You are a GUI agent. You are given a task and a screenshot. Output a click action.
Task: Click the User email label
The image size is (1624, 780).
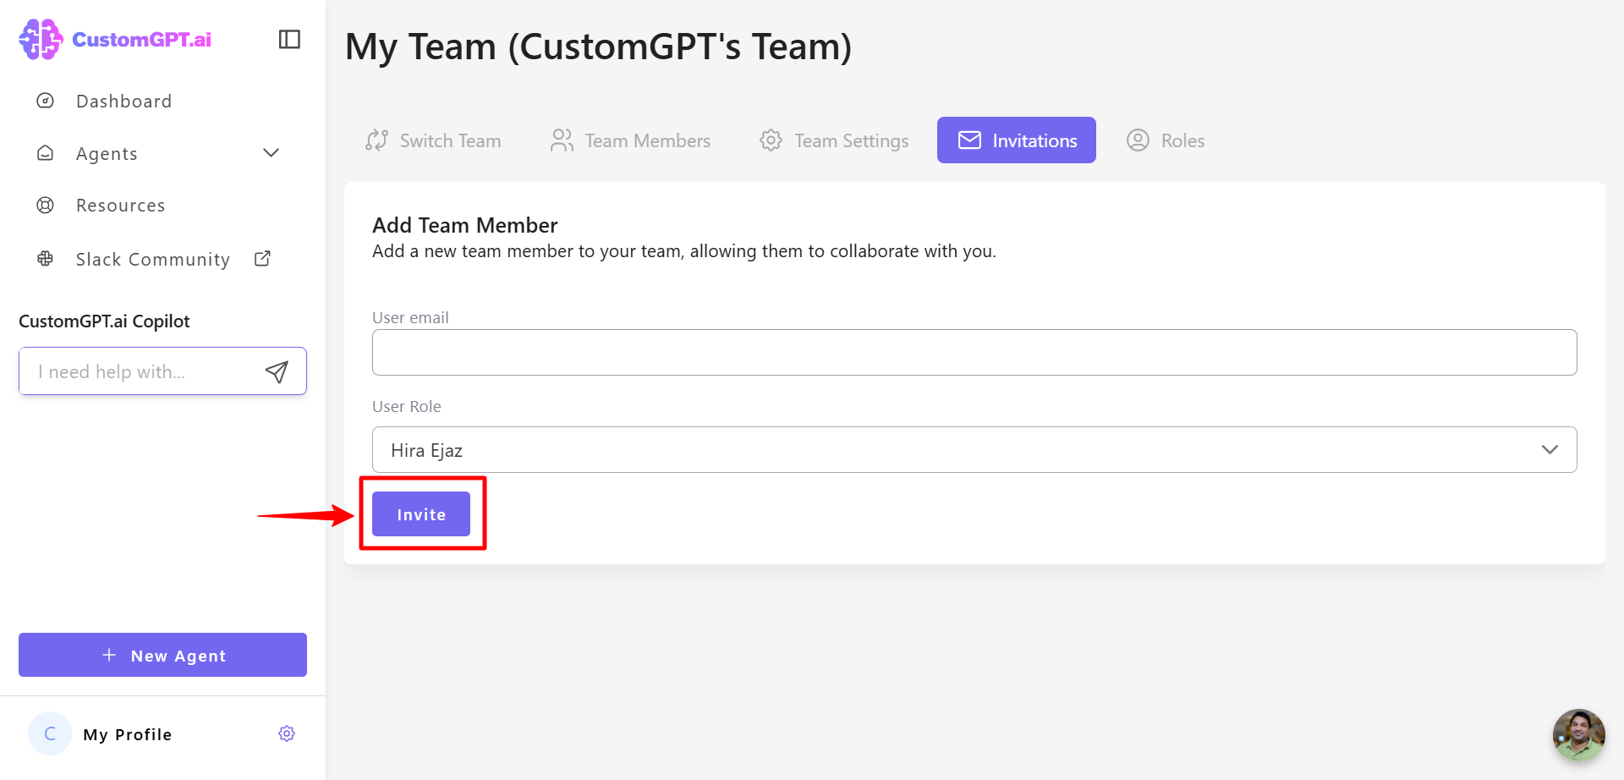pos(410,317)
